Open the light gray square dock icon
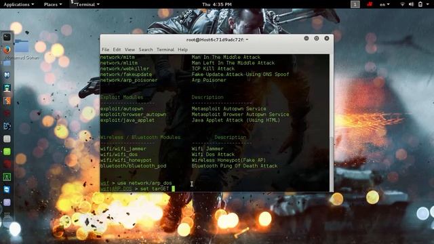This screenshot has height=244, width=434. [7, 139]
